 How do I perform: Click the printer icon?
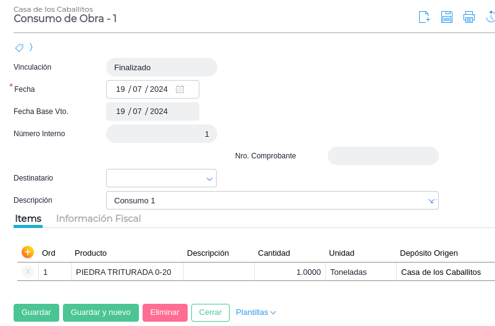(469, 17)
